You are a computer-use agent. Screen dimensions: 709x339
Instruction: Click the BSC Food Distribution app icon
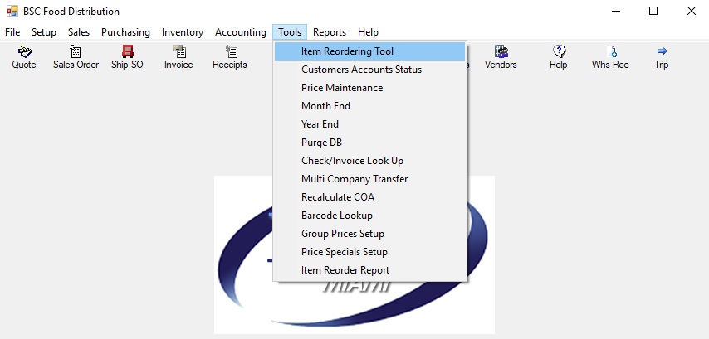12,11
